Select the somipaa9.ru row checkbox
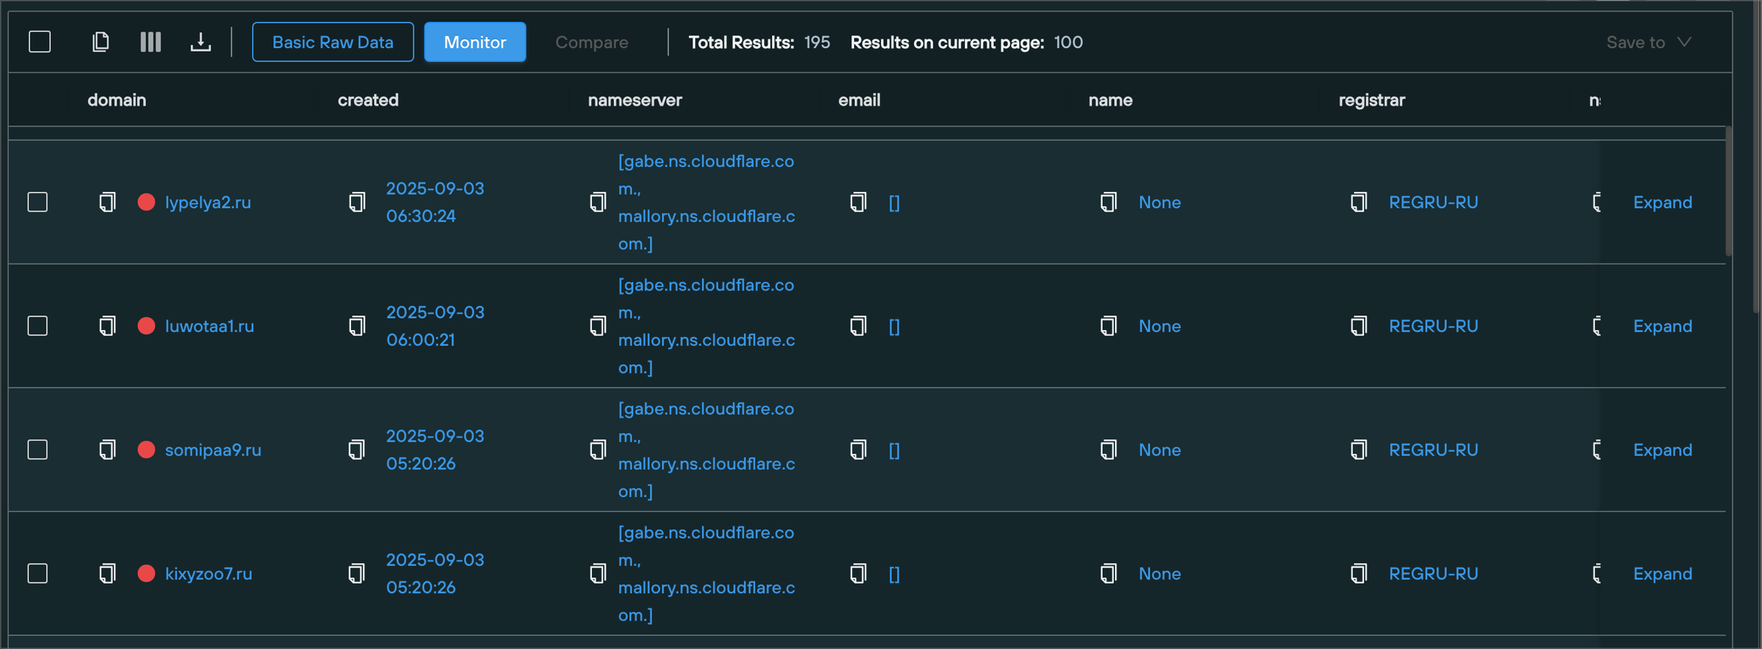 [x=38, y=450]
